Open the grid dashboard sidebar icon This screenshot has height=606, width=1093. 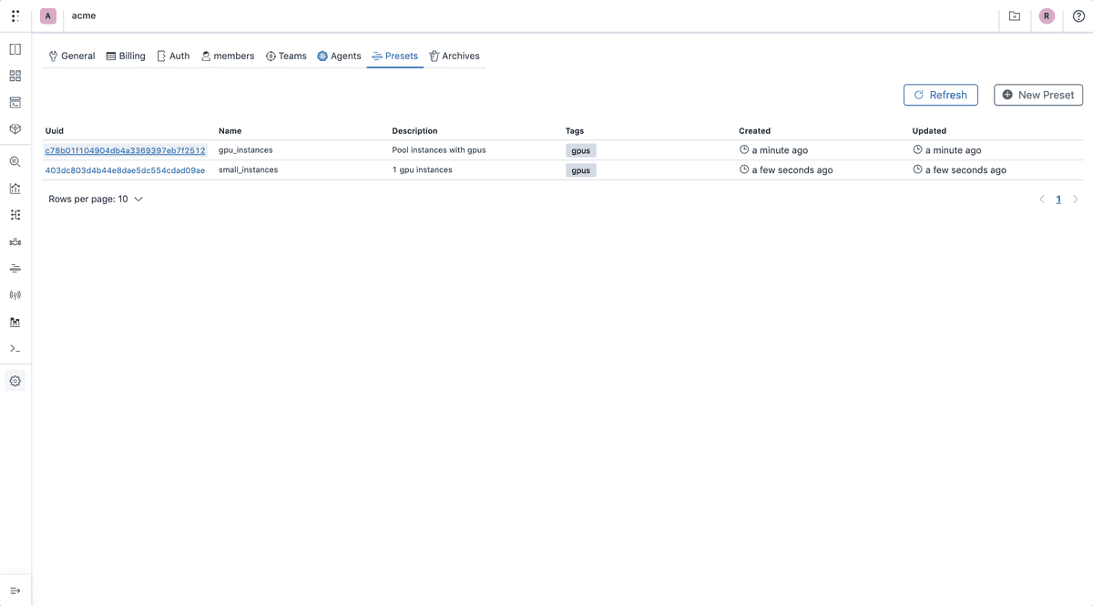[15, 76]
